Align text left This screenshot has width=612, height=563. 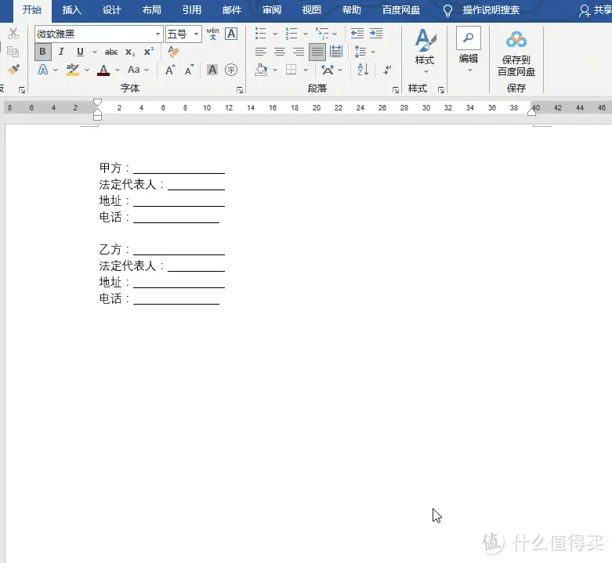coord(261,52)
